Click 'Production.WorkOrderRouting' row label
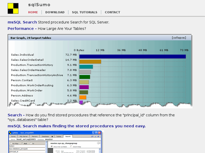 32,85
